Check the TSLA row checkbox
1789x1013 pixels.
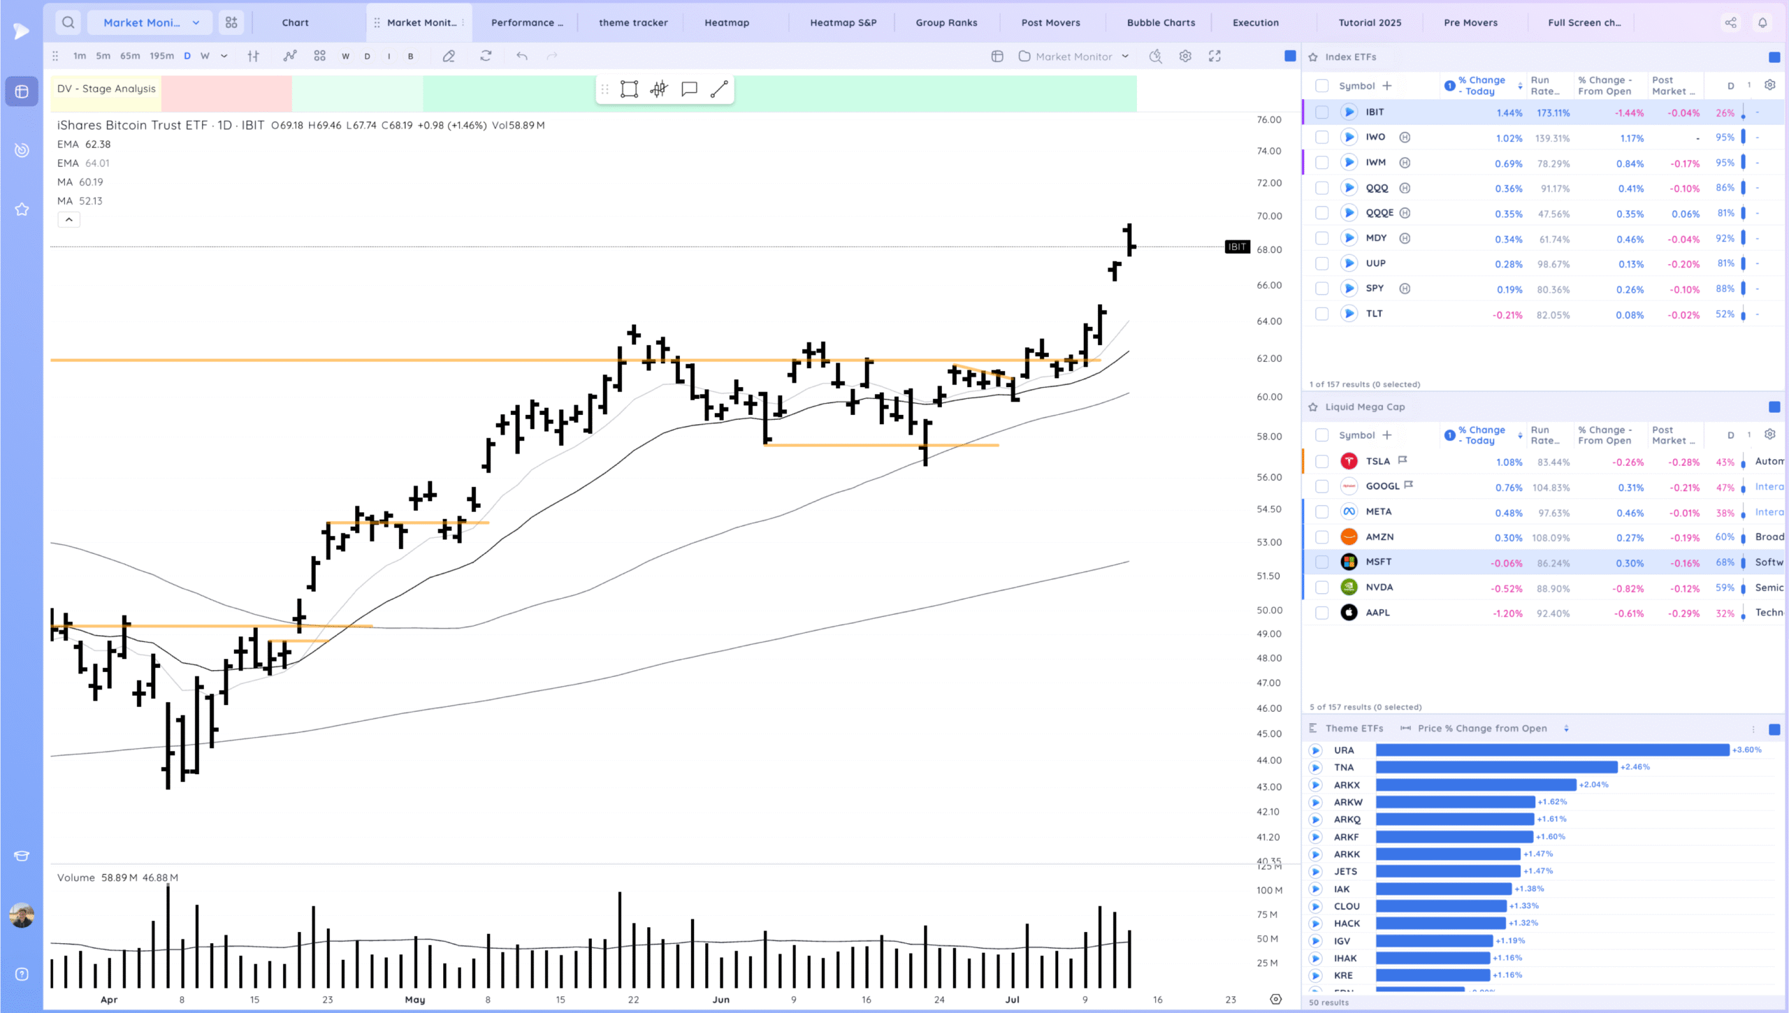1321,461
